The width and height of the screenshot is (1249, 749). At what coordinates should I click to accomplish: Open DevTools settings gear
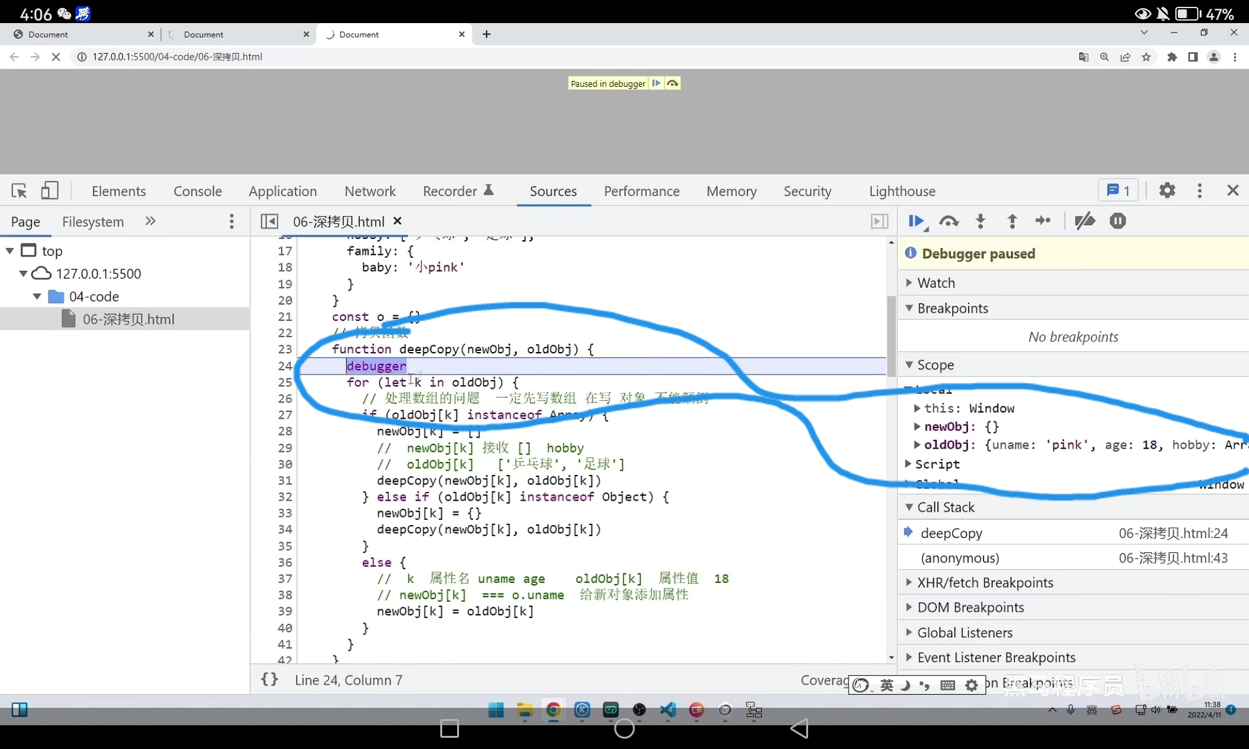pos(1167,190)
